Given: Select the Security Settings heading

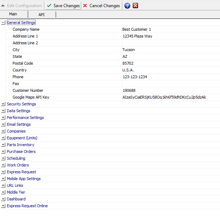Looking at the screenshot, I should 21,104.
